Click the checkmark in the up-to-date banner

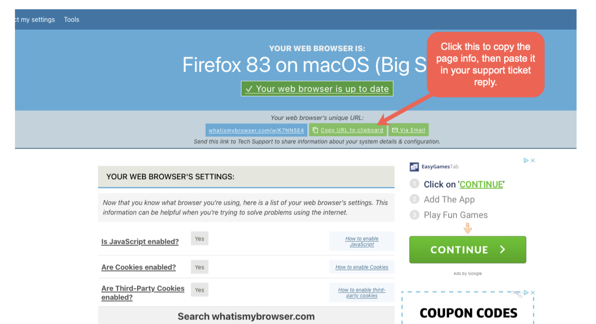(x=249, y=89)
